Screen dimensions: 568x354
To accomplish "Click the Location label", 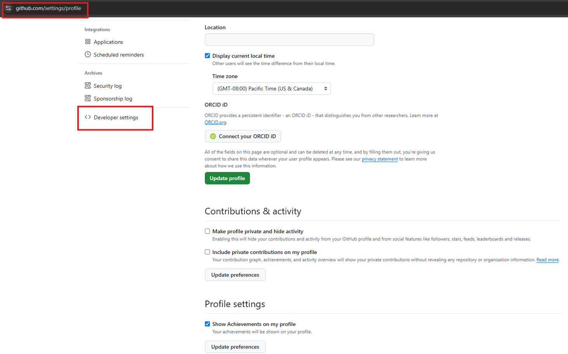I will [215, 28].
